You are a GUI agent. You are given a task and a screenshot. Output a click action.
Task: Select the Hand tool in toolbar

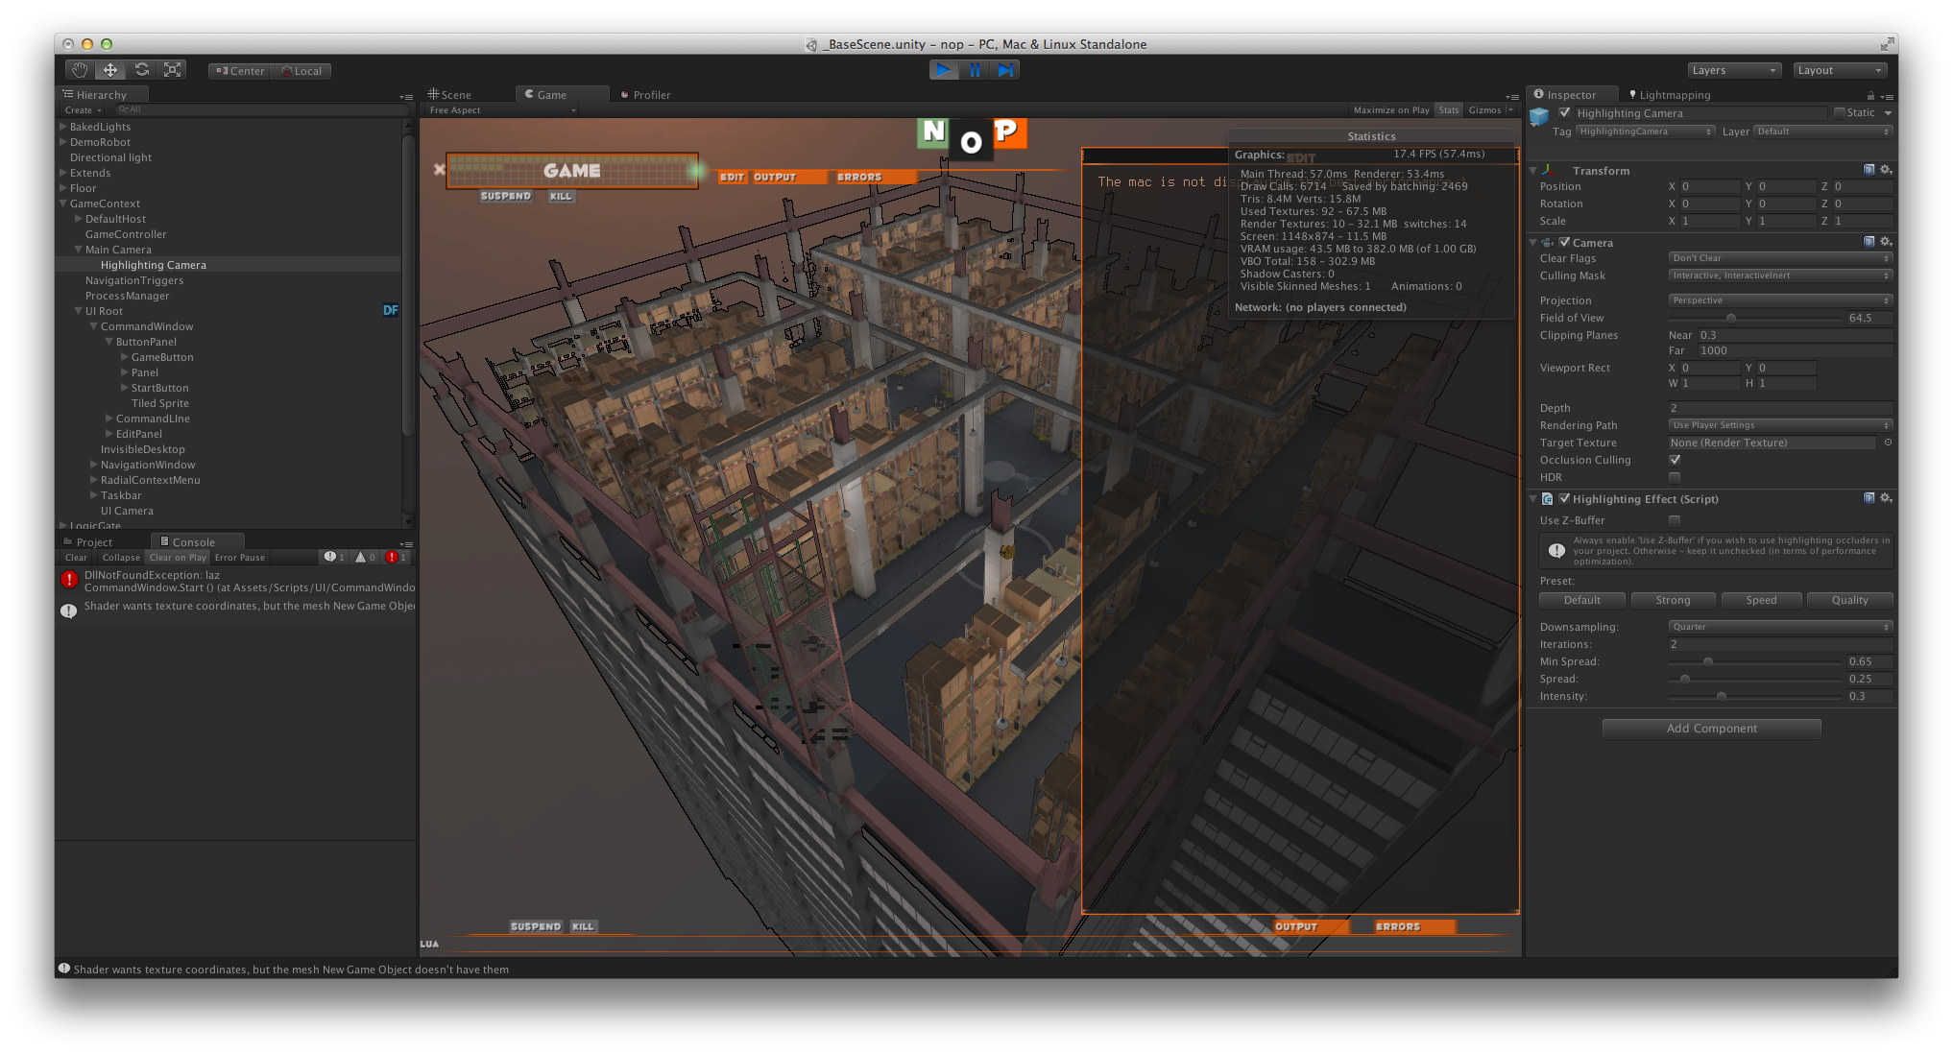(79, 70)
